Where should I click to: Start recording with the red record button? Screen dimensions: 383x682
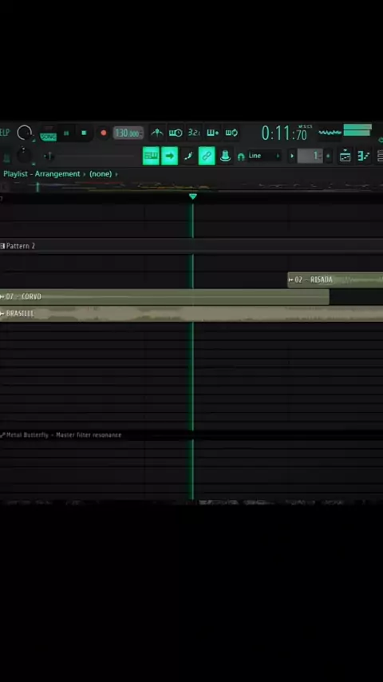pyautogui.click(x=104, y=133)
